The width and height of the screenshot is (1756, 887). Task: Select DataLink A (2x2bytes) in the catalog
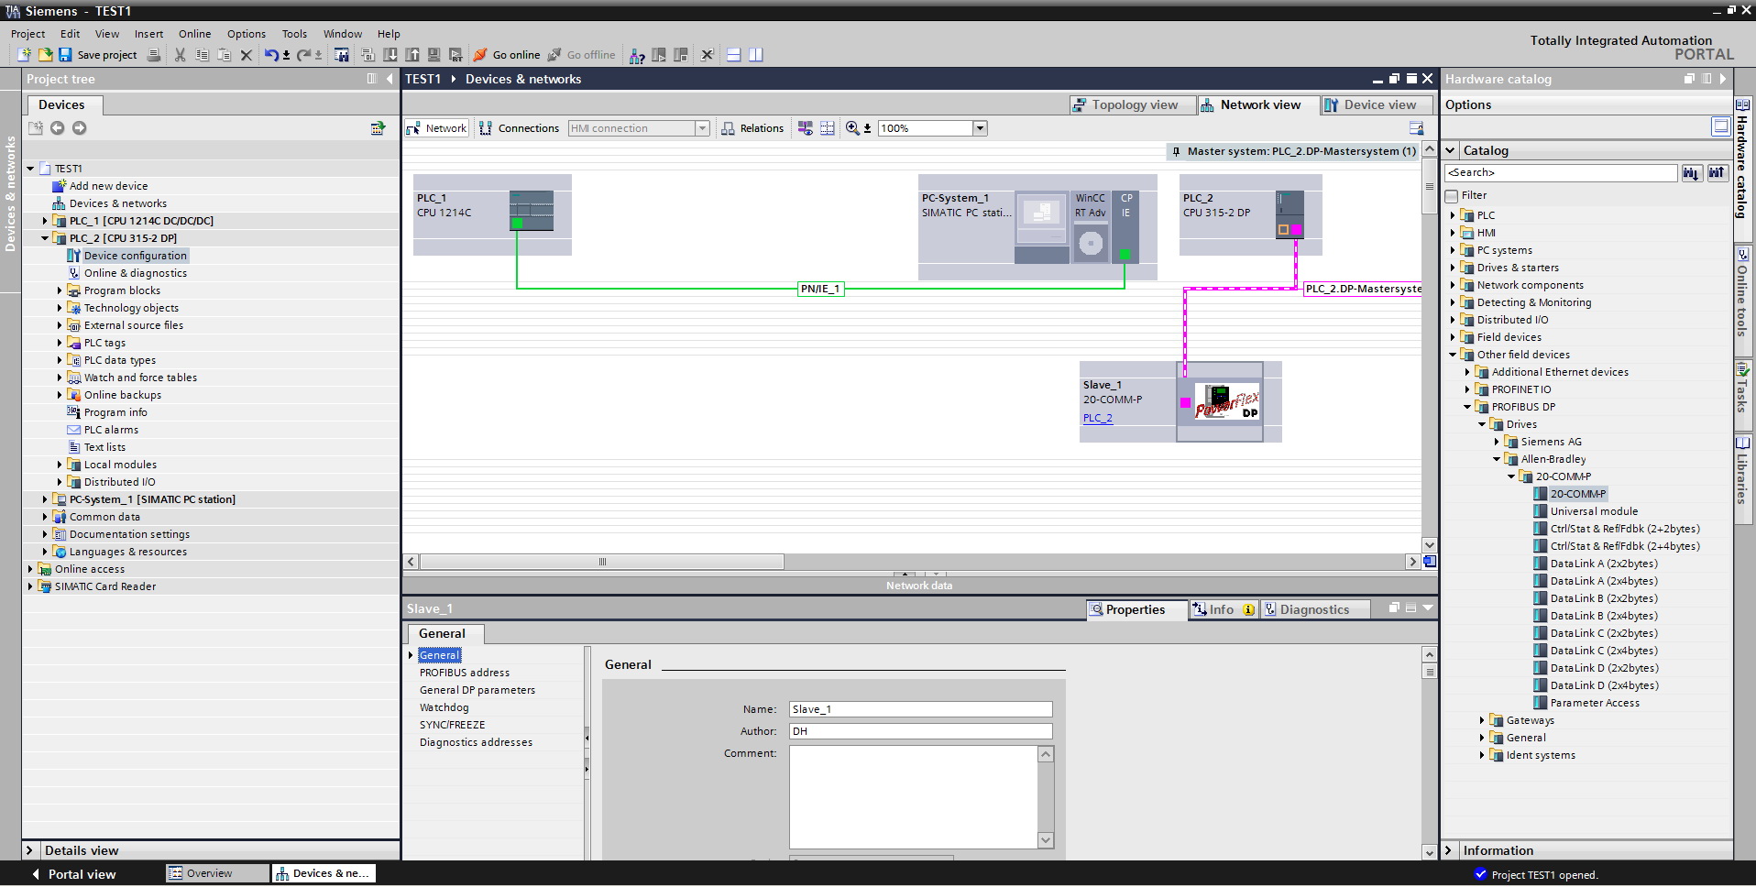[1604, 564]
